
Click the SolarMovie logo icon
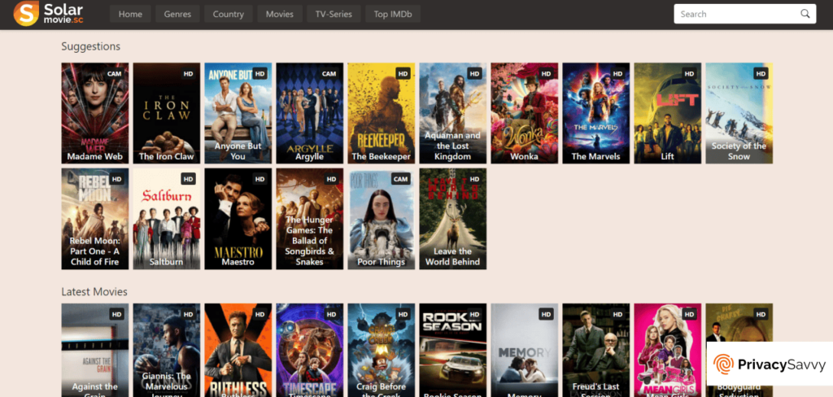click(x=26, y=14)
